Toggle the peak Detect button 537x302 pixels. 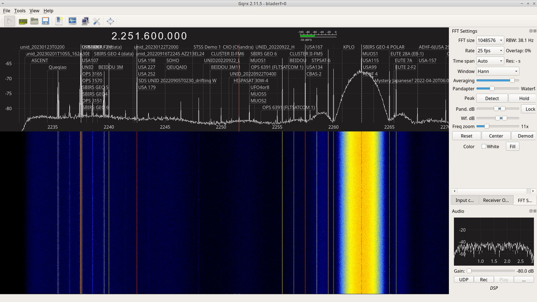pos(492,99)
